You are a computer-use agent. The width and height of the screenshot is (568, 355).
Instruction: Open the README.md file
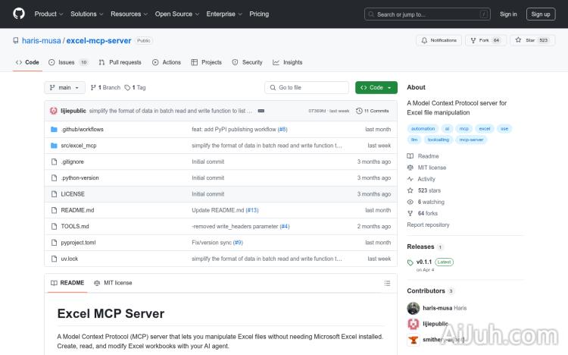point(77,210)
